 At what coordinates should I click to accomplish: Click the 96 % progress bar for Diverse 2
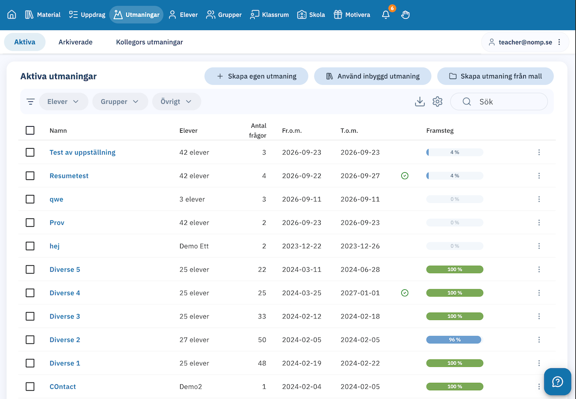click(x=455, y=340)
